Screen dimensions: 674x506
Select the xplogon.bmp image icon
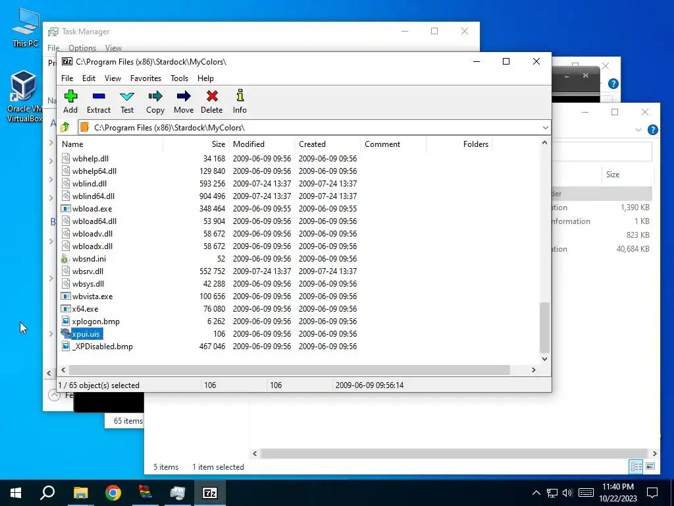point(65,321)
